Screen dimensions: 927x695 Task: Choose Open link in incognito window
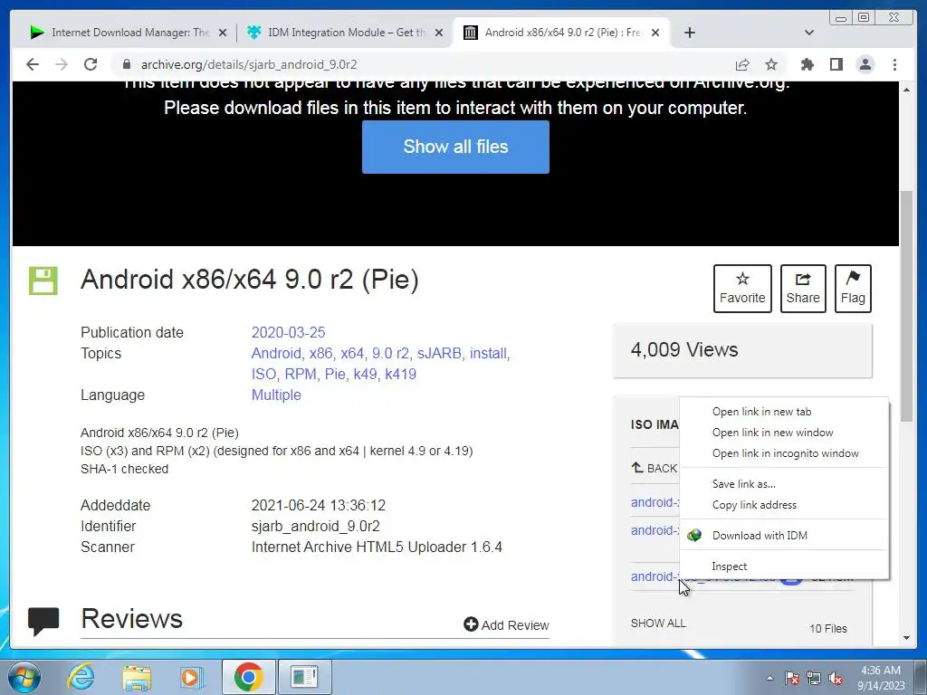(x=784, y=453)
